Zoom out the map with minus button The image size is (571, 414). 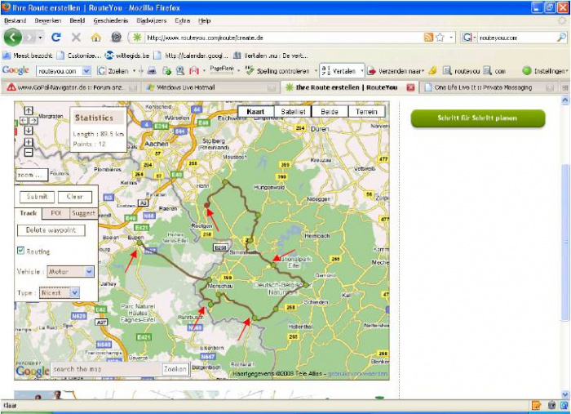[x=29, y=152]
